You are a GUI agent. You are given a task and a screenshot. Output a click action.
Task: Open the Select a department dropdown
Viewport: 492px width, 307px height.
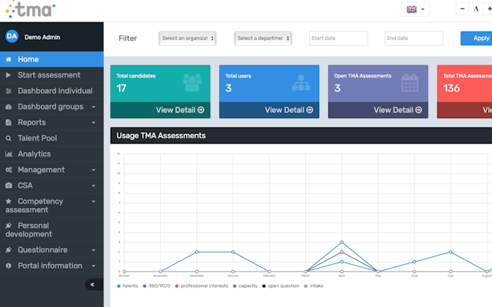point(263,38)
